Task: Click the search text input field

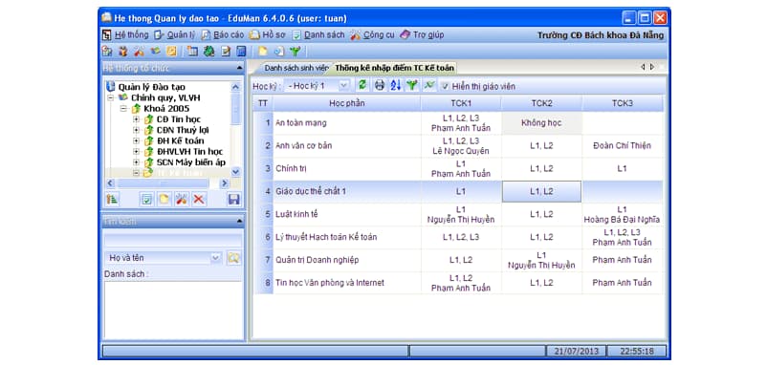Action: [173, 241]
